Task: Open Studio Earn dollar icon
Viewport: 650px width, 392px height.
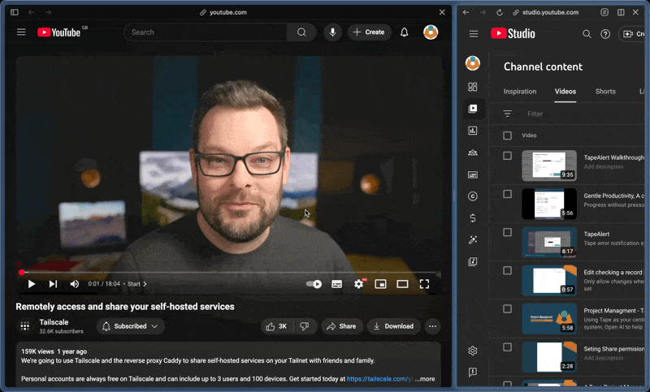Action: pyautogui.click(x=473, y=218)
